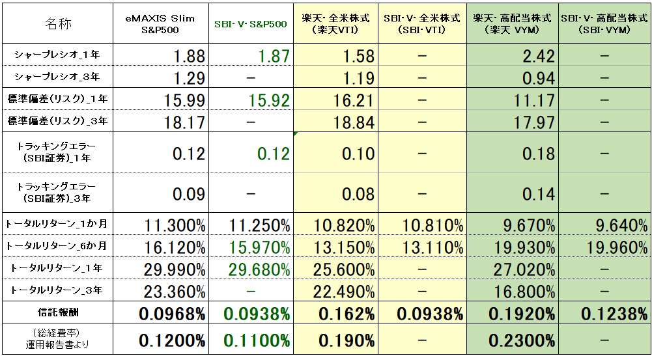Select row label 標準偏差(リスク)_3年

point(57,121)
